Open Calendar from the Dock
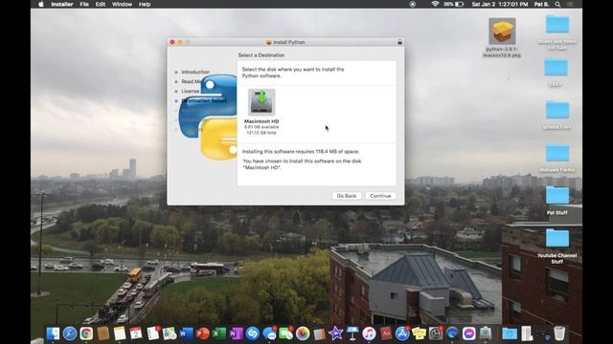This screenshot has height=344, width=613. pos(136,333)
